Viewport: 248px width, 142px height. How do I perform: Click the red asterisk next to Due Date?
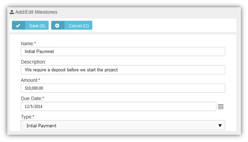pyautogui.click(x=43, y=98)
